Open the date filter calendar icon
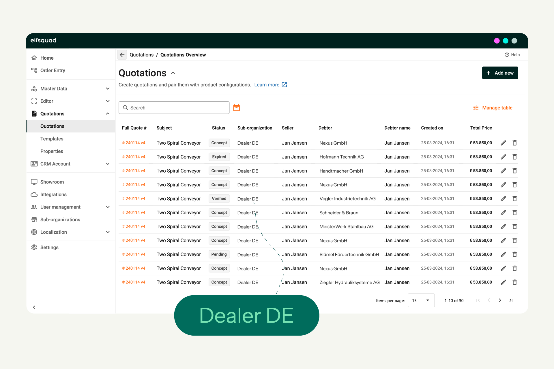554x369 pixels. point(237,107)
